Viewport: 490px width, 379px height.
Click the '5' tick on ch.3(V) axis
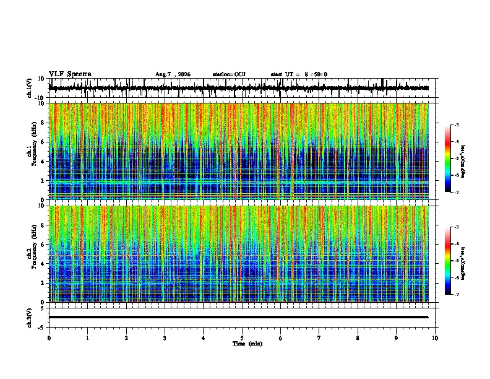click(x=43, y=308)
